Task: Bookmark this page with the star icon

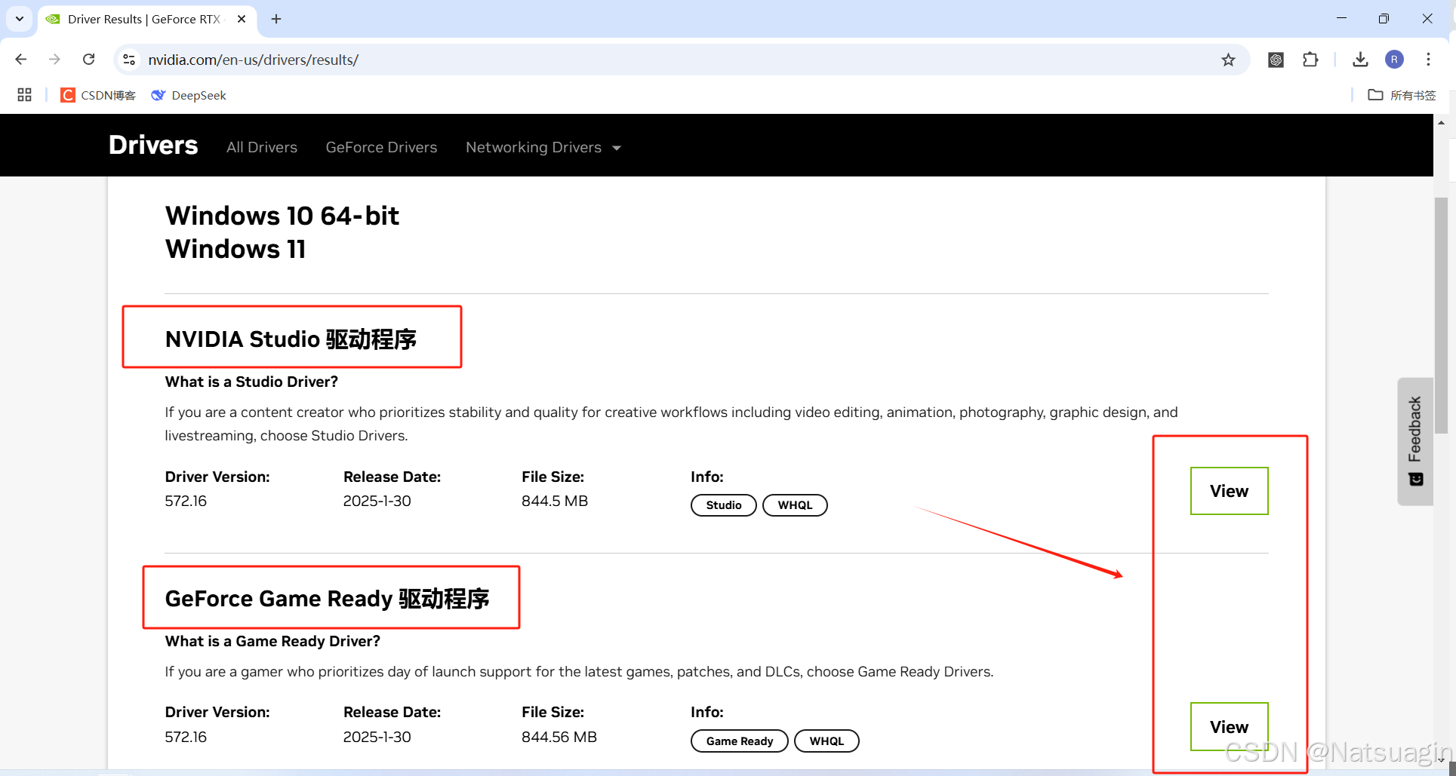Action: 1228,60
